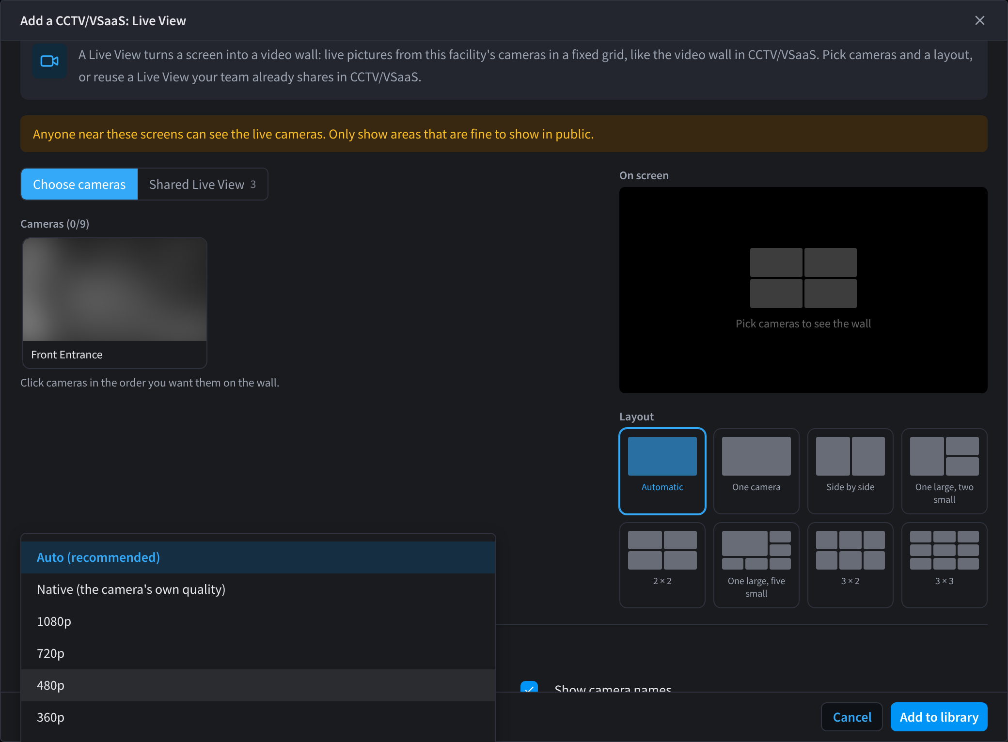Screen dimensions: 1008x742
Task: Select the Automatic layout option
Action: pyautogui.click(x=662, y=471)
